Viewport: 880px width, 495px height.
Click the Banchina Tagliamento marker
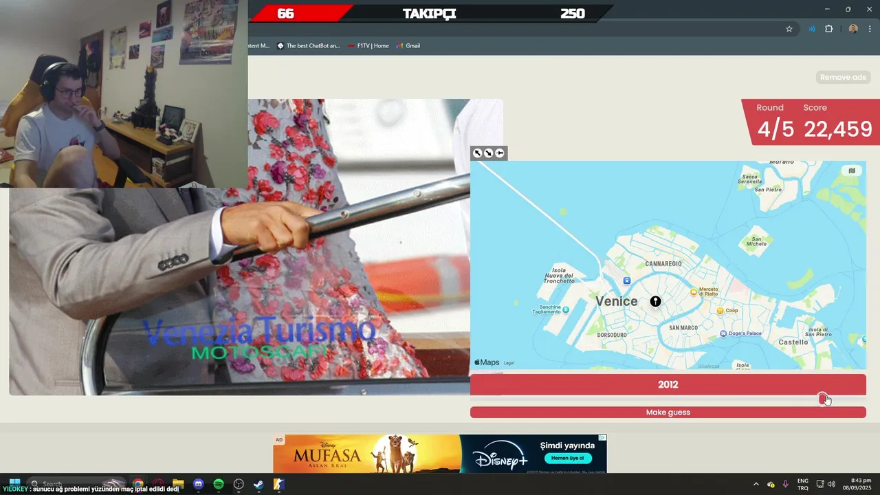(566, 310)
